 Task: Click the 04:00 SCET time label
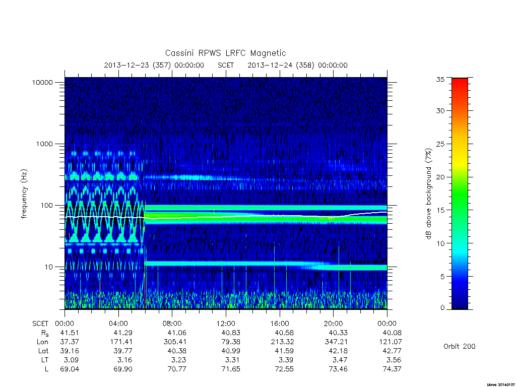point(118,324)
